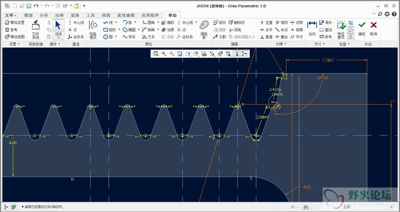Apply the 重合 coincident constraint
Viewport: 400px width, 212px height.
click(282, 37)
